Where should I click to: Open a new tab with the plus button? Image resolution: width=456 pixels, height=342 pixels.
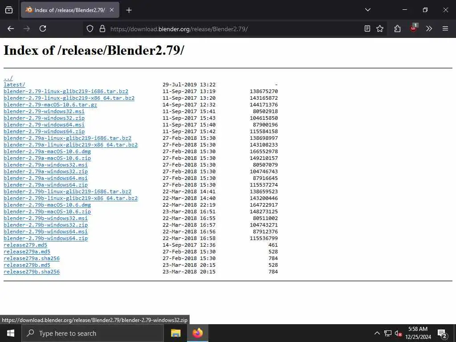pos(129,10)
